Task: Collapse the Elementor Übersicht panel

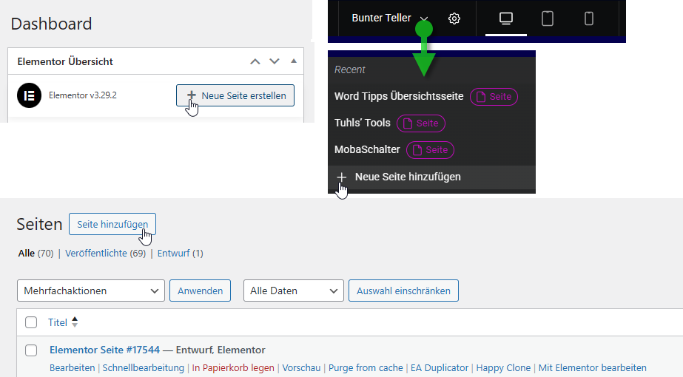Action: click(x=294, y=61)
